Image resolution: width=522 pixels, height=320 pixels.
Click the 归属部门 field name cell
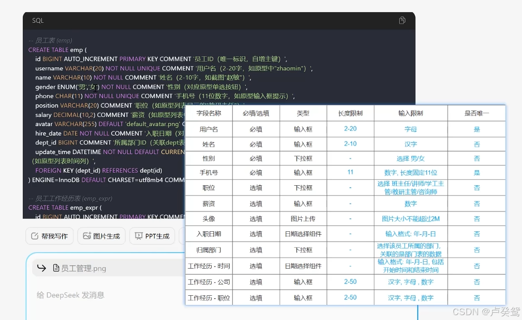point(209,250)
